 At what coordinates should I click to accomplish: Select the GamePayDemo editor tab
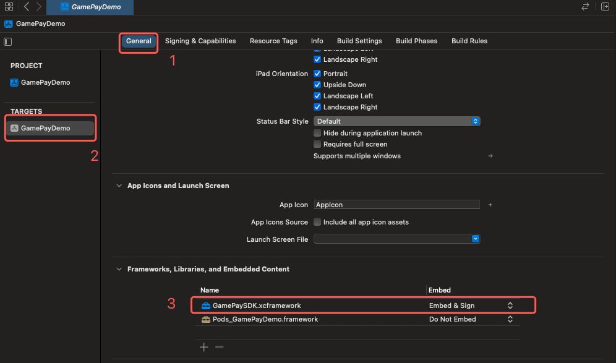90,7
